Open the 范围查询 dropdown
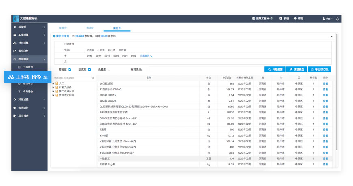Image resolution: width=353 pixels, height=186 pixels. pyautogui.click(x=146, y=56)
